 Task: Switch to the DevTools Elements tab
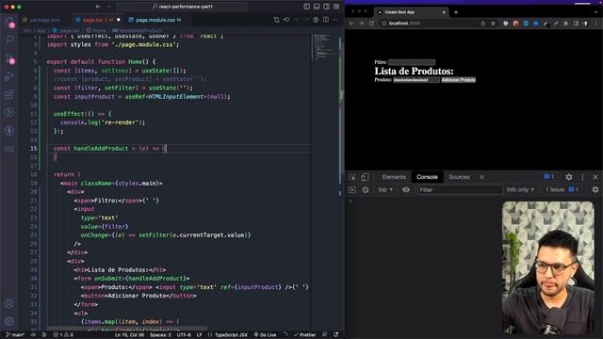pos(394,177)
